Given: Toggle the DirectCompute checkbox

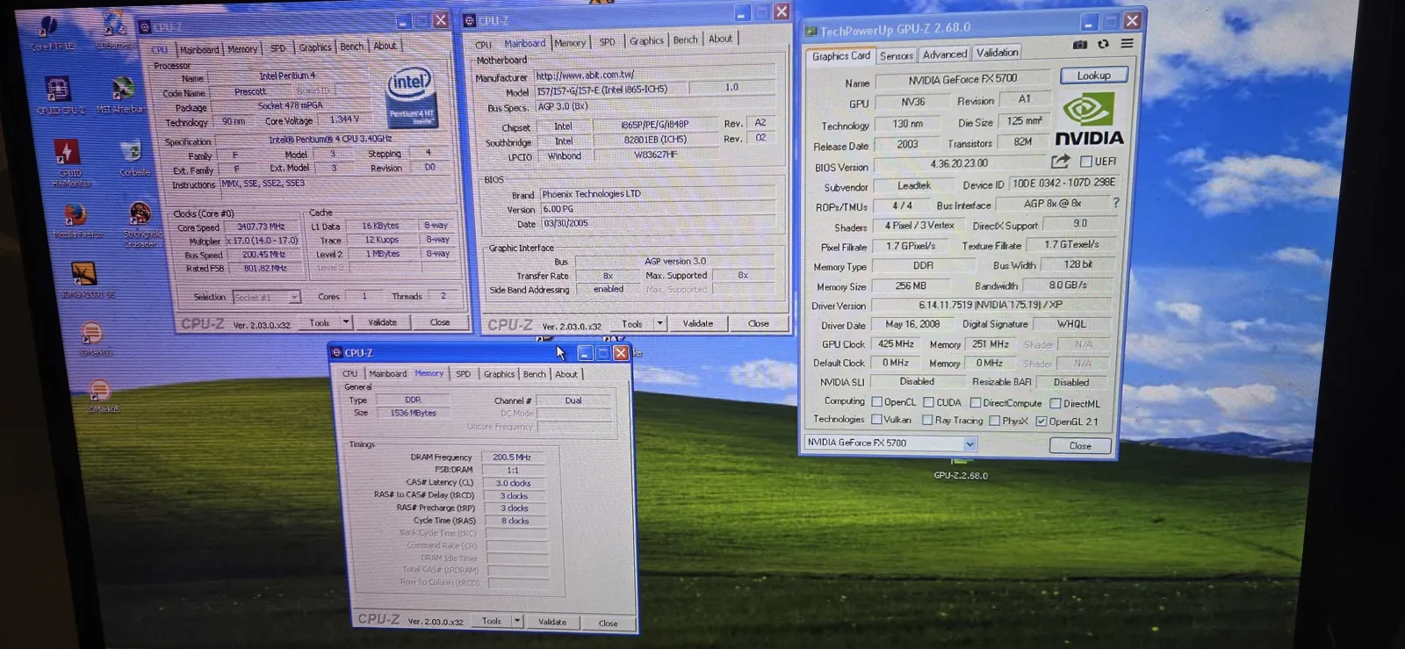Looking at the screenshot, I should point(976,403).
